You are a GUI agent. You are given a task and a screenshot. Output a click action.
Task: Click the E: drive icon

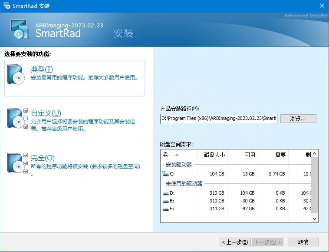[166, 201]
